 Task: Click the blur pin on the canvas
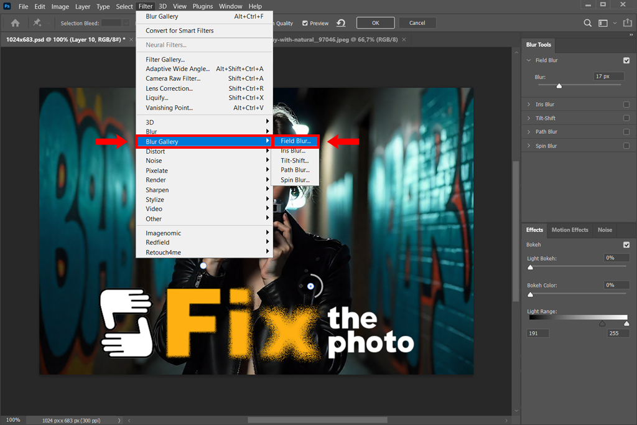pos(310,286)
